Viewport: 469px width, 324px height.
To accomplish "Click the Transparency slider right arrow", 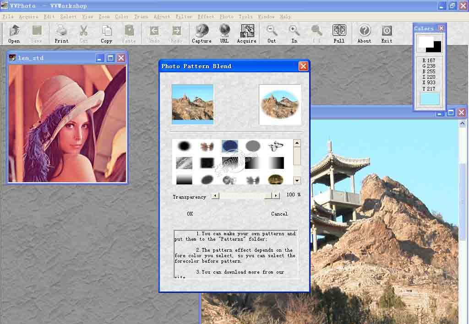I will [276, 196].
